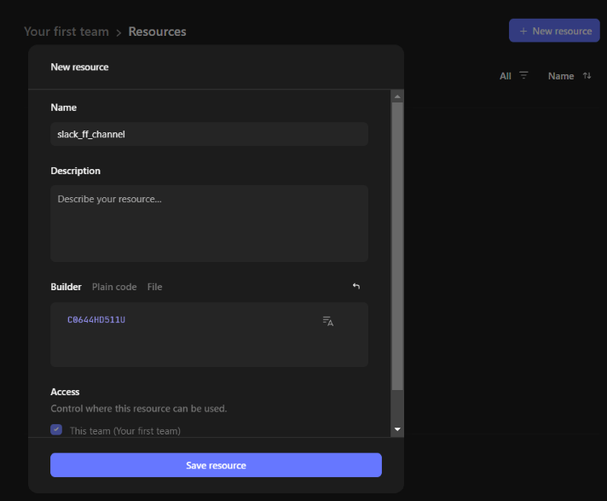Screen dimensions: 607x501
Task: Click the form's vertical scrollbar thumb
Action: coord(397,246)
